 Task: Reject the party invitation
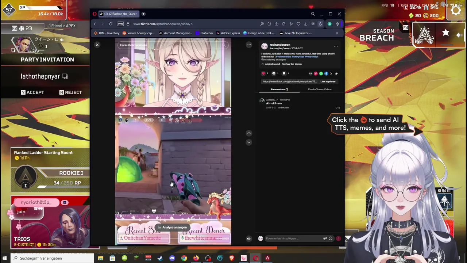[x=70, y=92]
